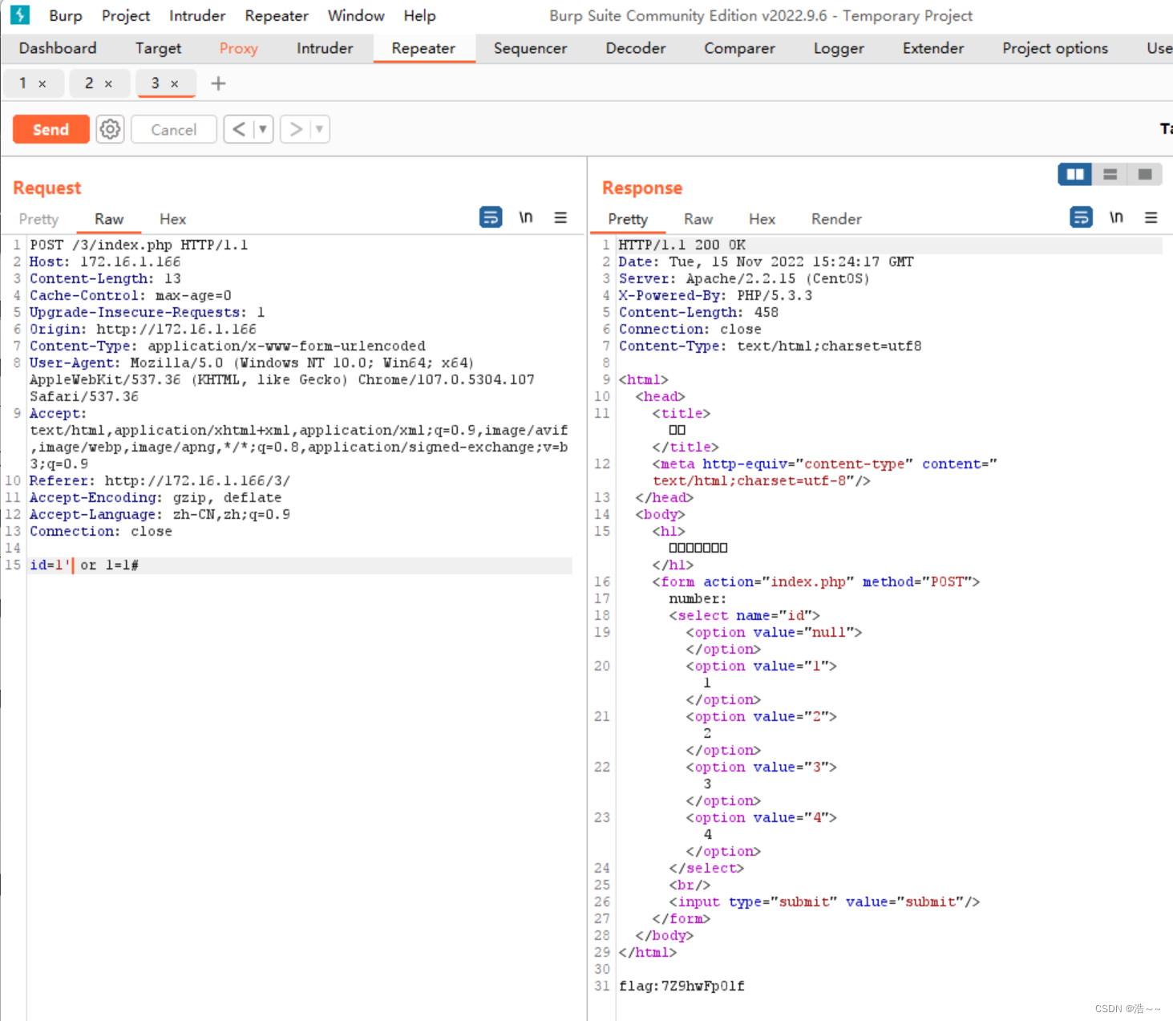Switch to the Target tab
The image size is (1173, 1021).
click(158, 48)
